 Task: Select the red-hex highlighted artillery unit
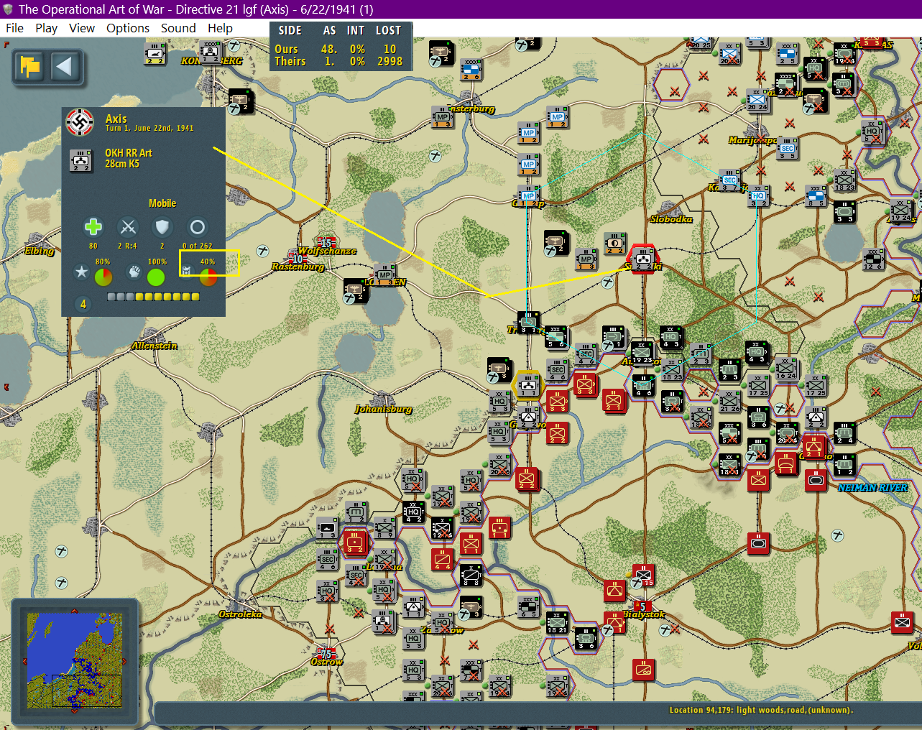click(x=643, y=259)
